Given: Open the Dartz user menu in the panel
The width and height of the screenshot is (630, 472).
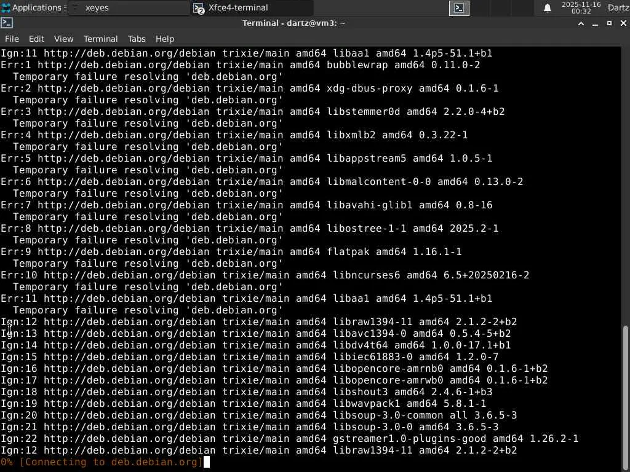Looking at the screenshot, I should 618,7.
